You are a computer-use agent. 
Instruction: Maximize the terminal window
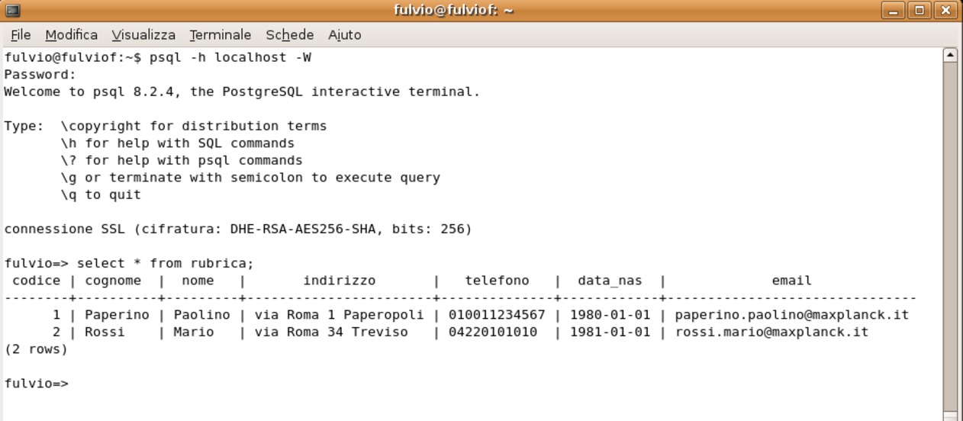[x=920, y=11]
